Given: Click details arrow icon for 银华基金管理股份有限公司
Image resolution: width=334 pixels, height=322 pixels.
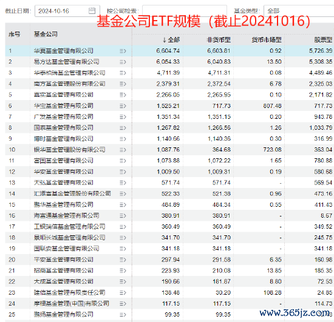Looking at the screenshot, I should 123,150.
